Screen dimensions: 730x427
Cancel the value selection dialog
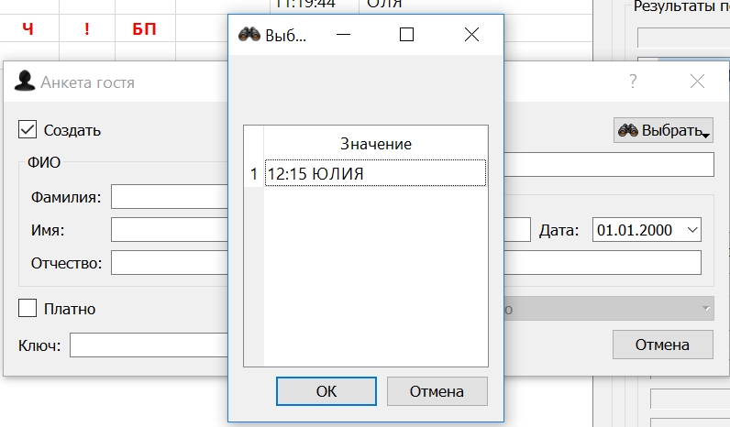(x=437, y=391)
